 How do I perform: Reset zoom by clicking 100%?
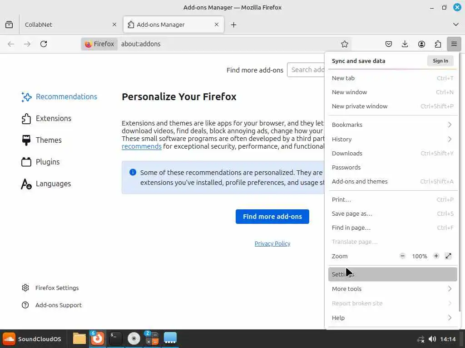419,256
